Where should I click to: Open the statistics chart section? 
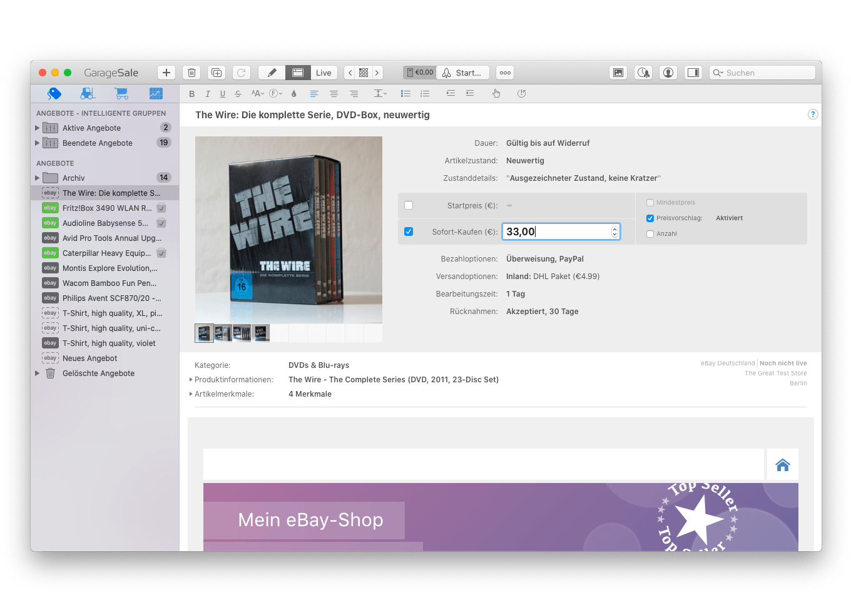(x=155, y=93)
